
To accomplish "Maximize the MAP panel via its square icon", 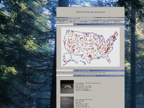I will 122,24.
